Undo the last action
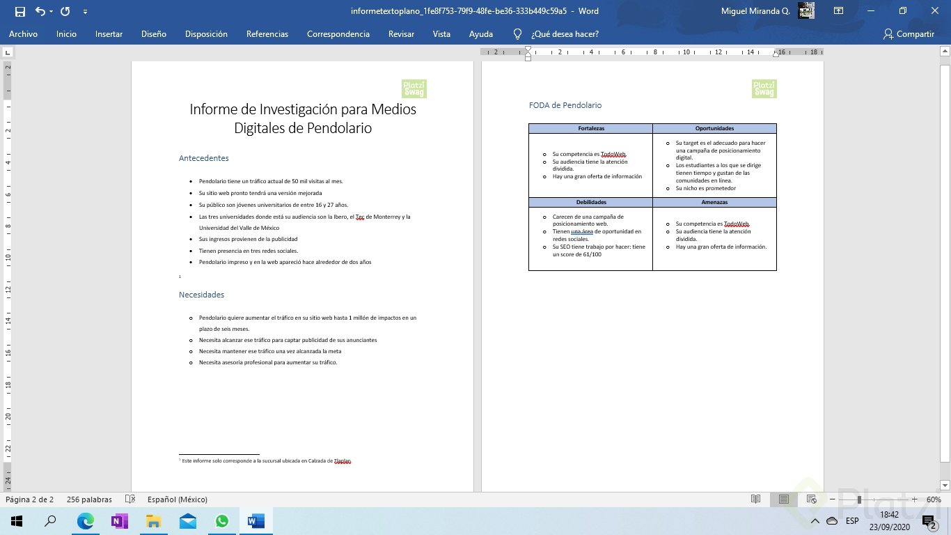 point(40,11)
